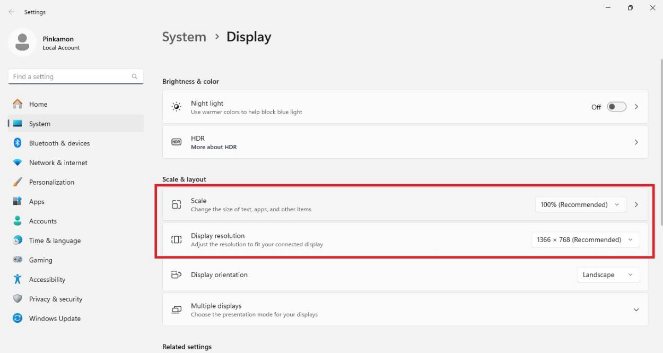Open the Scale percentage dropdown
This screenshot has width=663, height=353.
[x=580, y=204]
